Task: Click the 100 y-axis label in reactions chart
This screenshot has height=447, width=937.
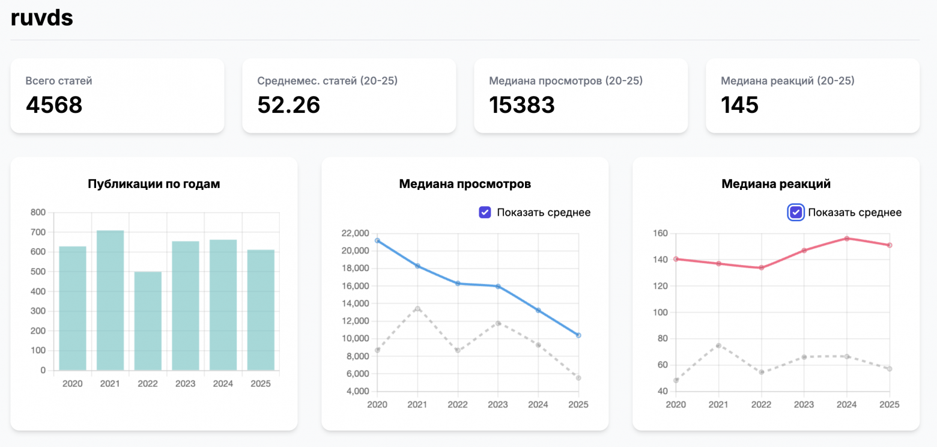Action: click(660, 312)
